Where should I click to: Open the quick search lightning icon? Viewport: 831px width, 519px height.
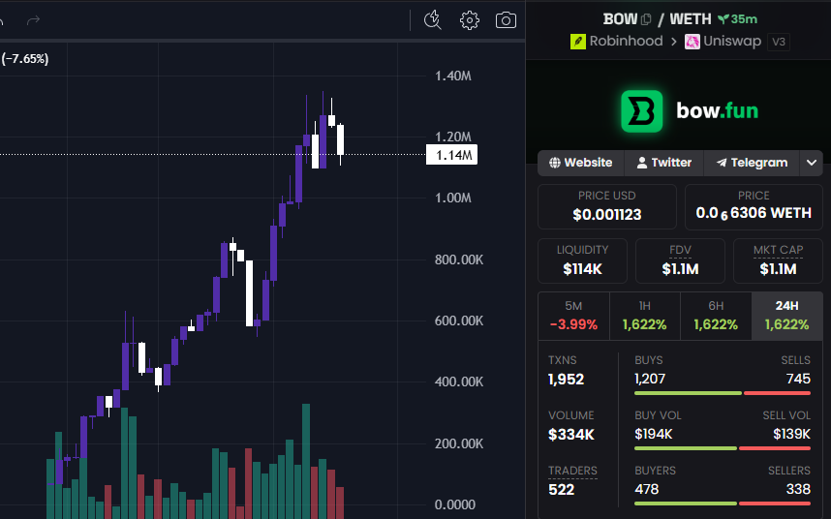click(x=433, y=20)
